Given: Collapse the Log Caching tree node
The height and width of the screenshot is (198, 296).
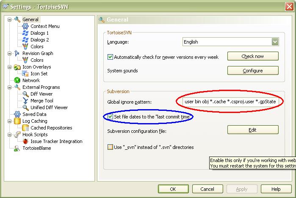Looking at the screenshot, I should pos(9,121).
